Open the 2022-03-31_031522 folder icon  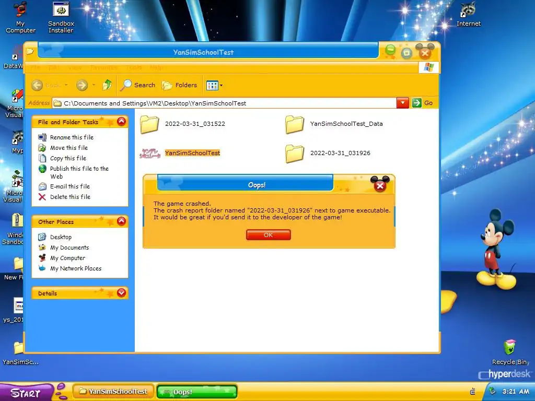[x=149, y=124]
